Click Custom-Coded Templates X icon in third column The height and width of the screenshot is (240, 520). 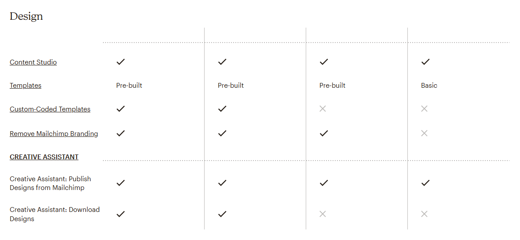point(322,108)
